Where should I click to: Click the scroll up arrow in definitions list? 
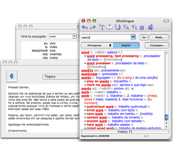(166, 123)
